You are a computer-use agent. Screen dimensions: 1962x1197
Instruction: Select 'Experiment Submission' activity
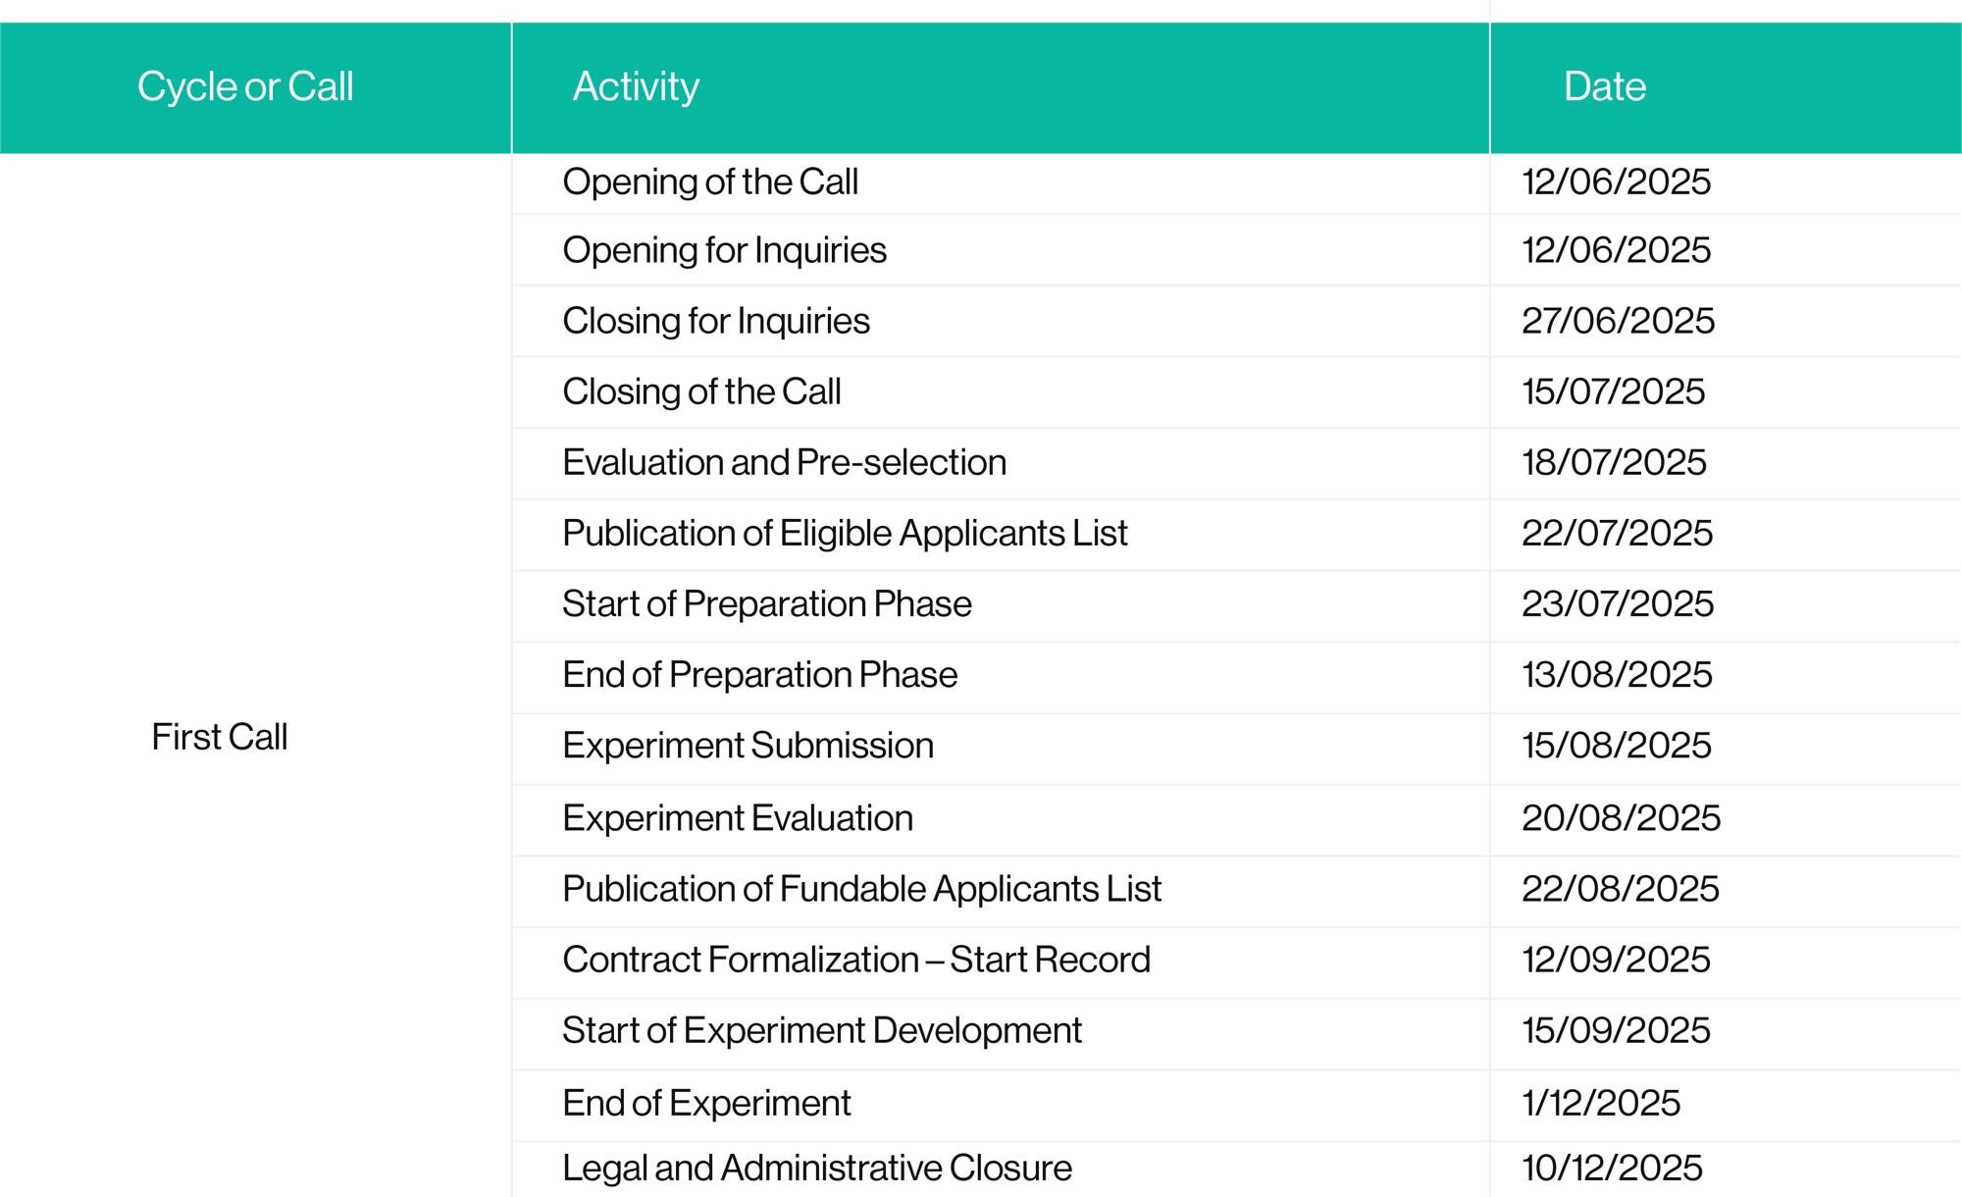pyautogui.click(x=748, y=746)
